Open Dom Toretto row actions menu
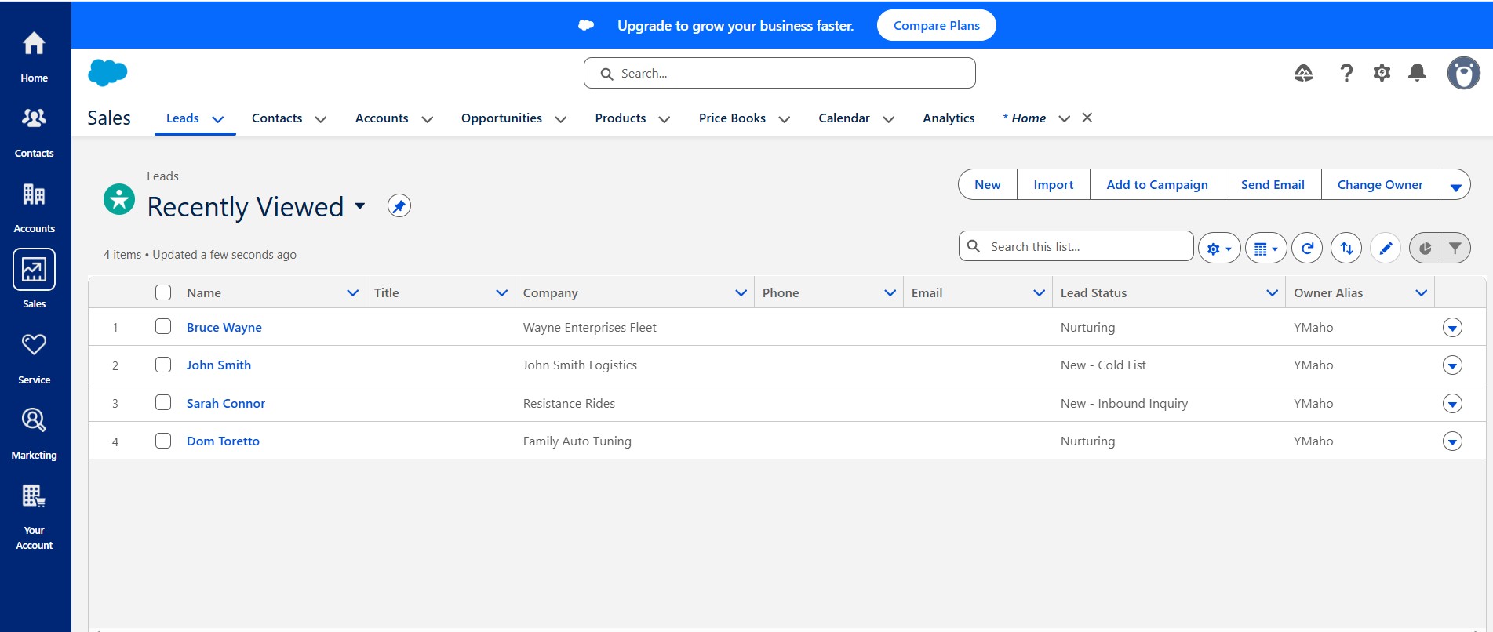The image size is (1493, 632). coord(1452,441)
